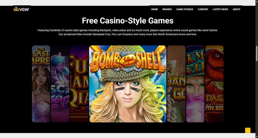This screenshot has width=258, height=138.
Task: Click the scrollbar down arrow
Action: [256, 136]
